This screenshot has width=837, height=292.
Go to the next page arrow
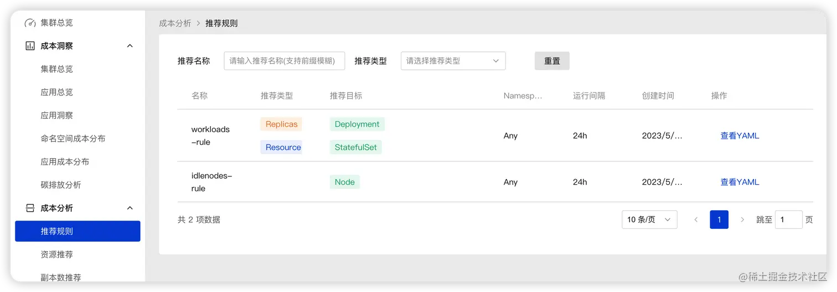(x=742, y=220)
